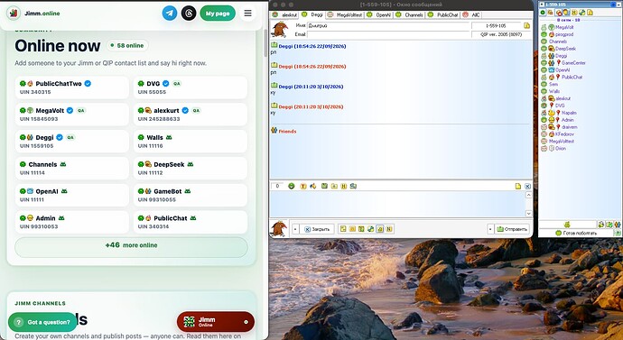Click message input scrollbar up arrow
The height and width of the screenshot is (340, 623).
(528, 195)
